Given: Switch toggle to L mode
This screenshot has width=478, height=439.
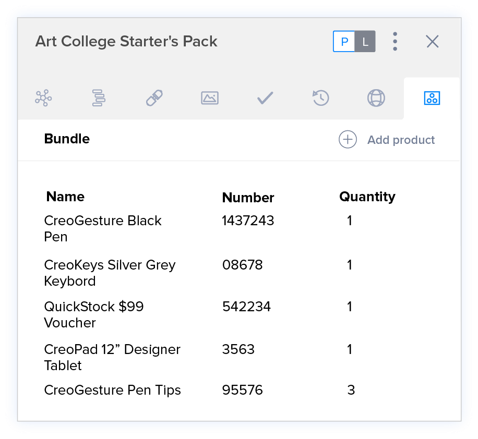Looking at the screenshot, I should (365, 42).
